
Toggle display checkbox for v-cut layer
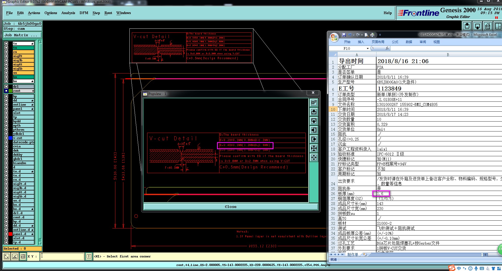6,138
